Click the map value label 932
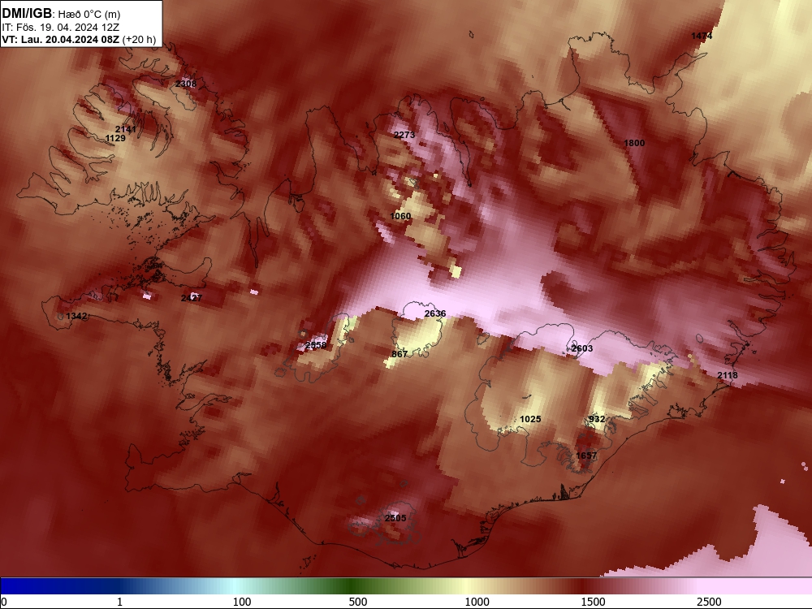 [597, 419]
